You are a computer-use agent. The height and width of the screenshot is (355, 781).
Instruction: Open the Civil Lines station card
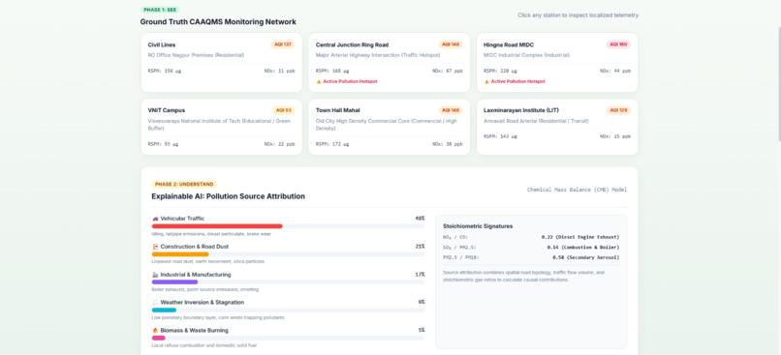[x=221, y=63]
